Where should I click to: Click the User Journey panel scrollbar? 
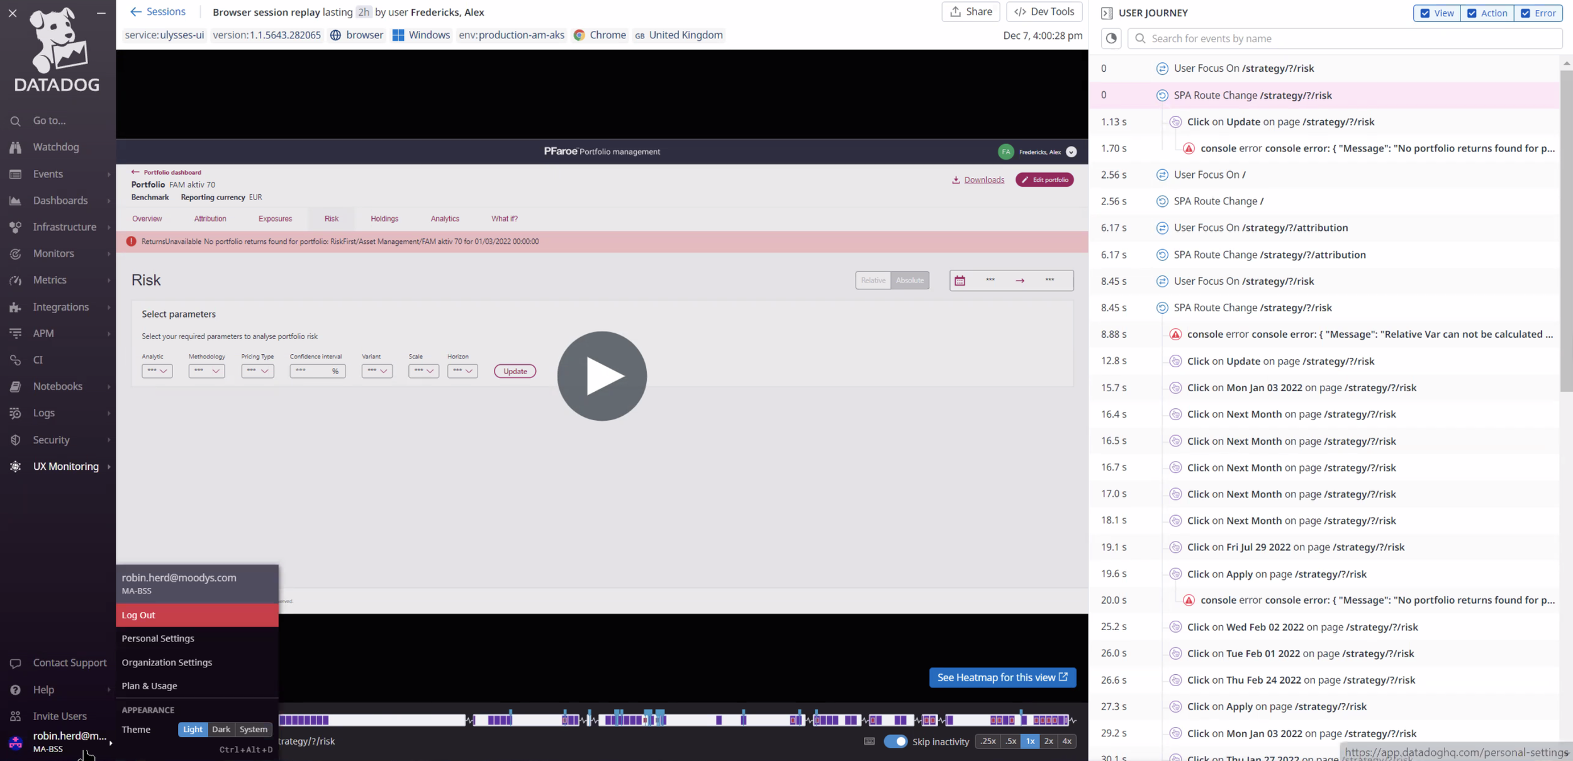pos(1566,230)
